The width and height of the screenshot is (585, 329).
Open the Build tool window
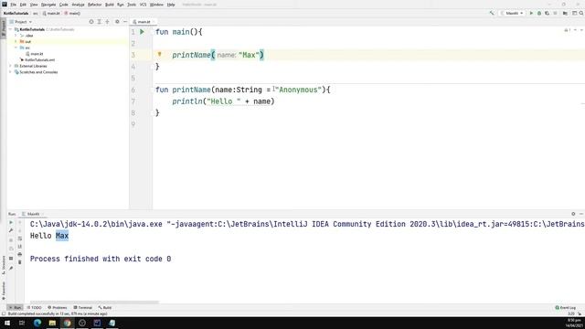105,307
